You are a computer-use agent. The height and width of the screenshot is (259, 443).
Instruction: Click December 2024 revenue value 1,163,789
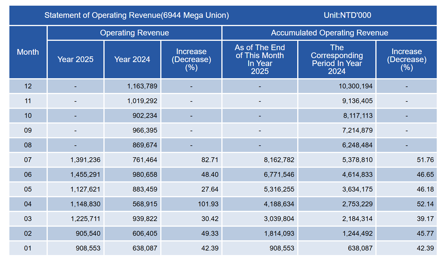pos(142,86)
